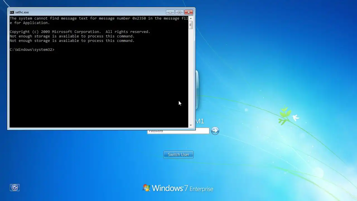Click the Switch User button
The width and height of the screenshot is (357, 201).
pyautogui.click(x=178, y=155)
